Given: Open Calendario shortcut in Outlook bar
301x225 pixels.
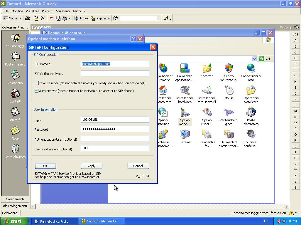Looking at the screenshot, I should tap(15, 78).
